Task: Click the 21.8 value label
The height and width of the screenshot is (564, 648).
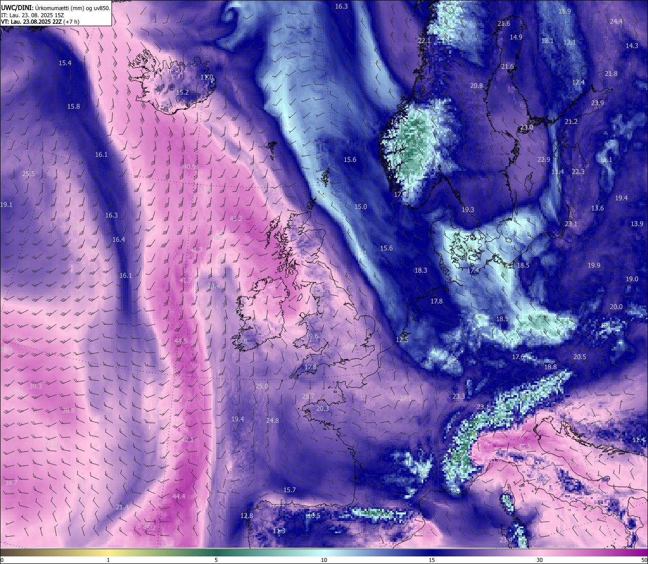Action: click(611, 74)
